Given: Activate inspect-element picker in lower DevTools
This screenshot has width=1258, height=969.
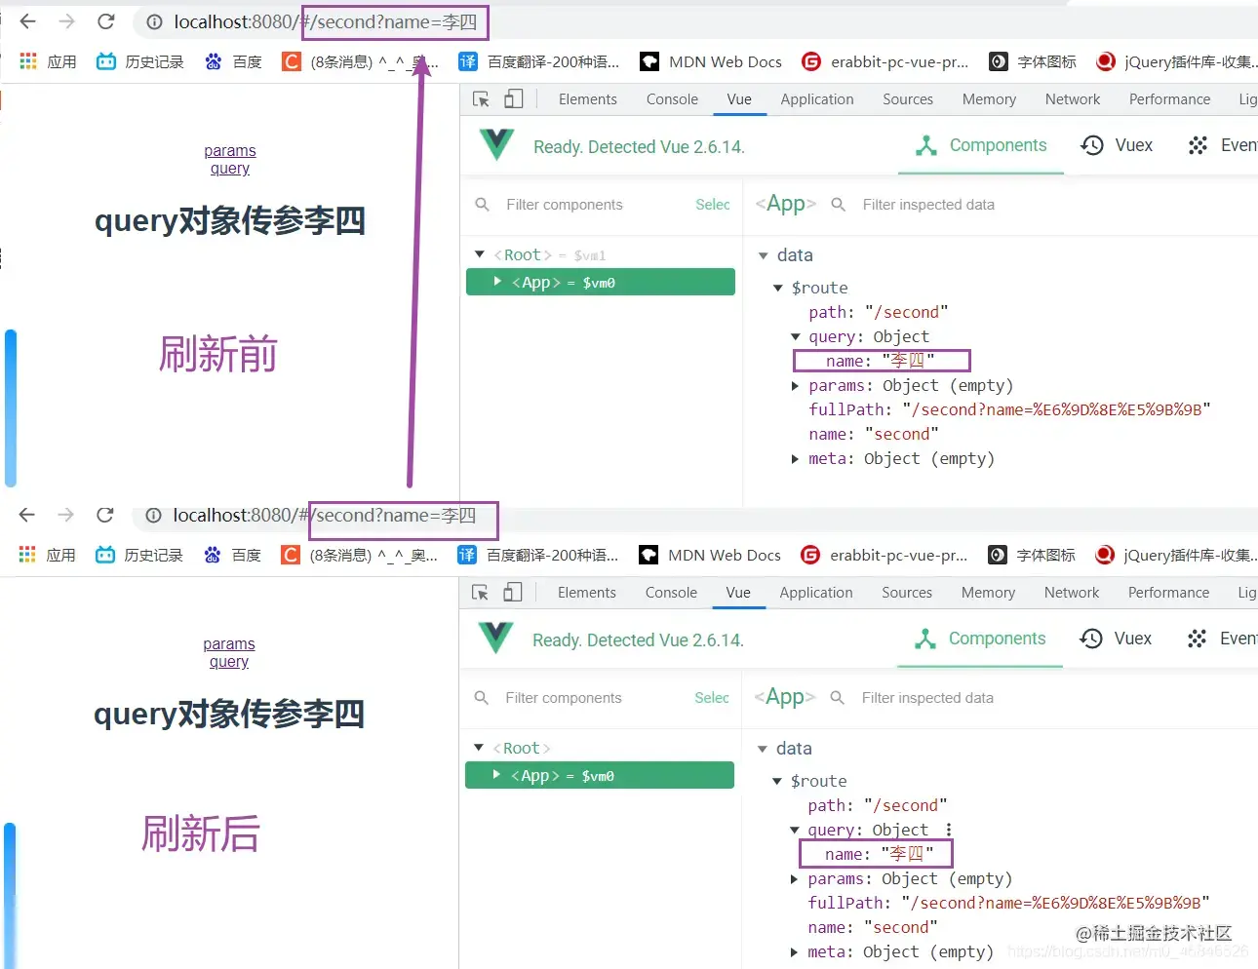Looking at the screenshot, I should tap(480, 593).
